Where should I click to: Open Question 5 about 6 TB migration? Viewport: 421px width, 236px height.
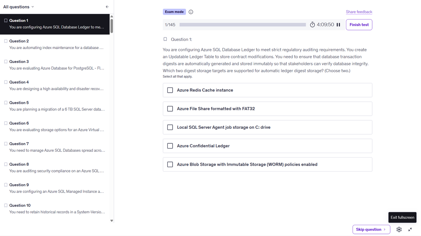(55, 106)
